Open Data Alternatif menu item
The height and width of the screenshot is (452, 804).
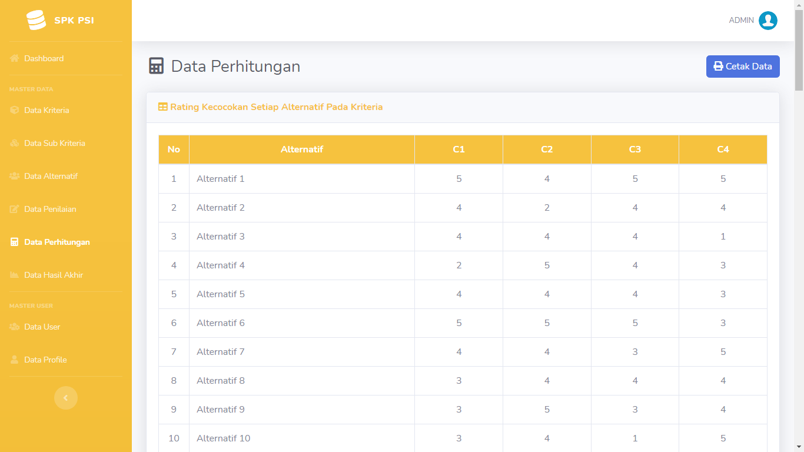click(66, 176)
